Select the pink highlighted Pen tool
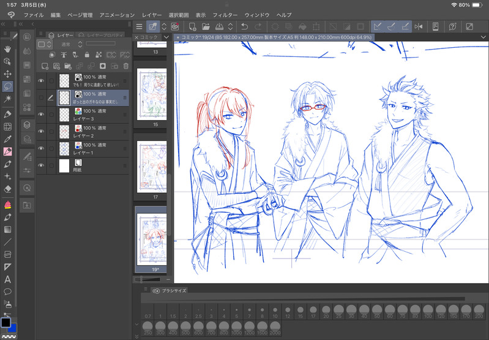This screenshot has width=489, height=340. click(x=7, y=151)
